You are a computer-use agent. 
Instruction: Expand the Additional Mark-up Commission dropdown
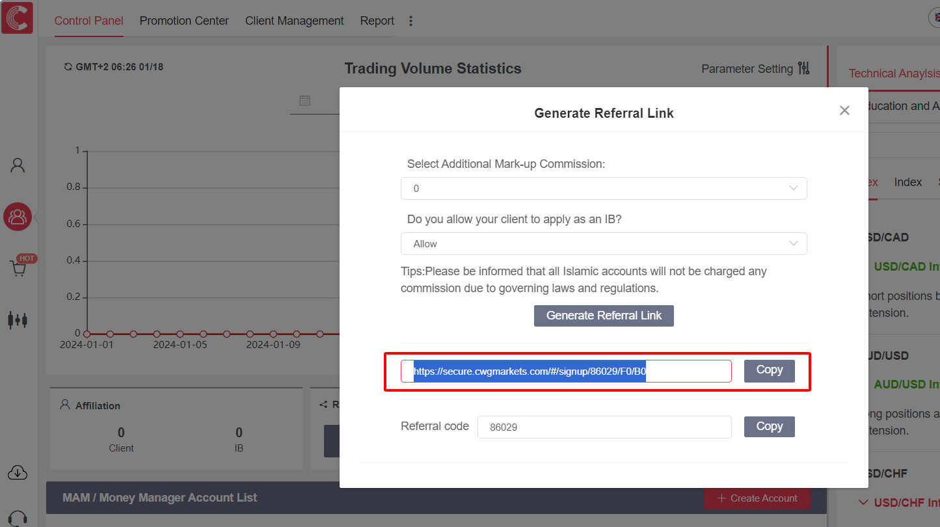point(603,188)
